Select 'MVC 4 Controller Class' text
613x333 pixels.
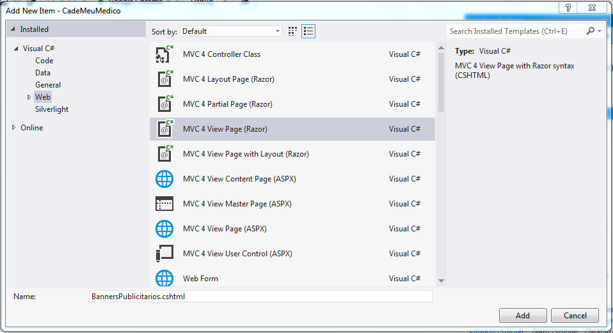pyautogui.click(x=221, y=54)
